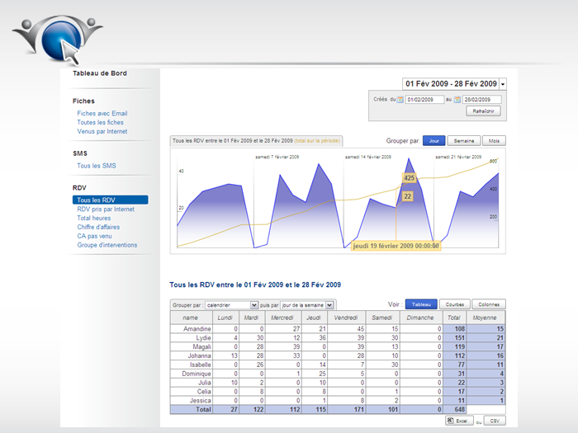Export the table as CSV
The height and width of the screenshot is (433, 578).
point(495,421)
